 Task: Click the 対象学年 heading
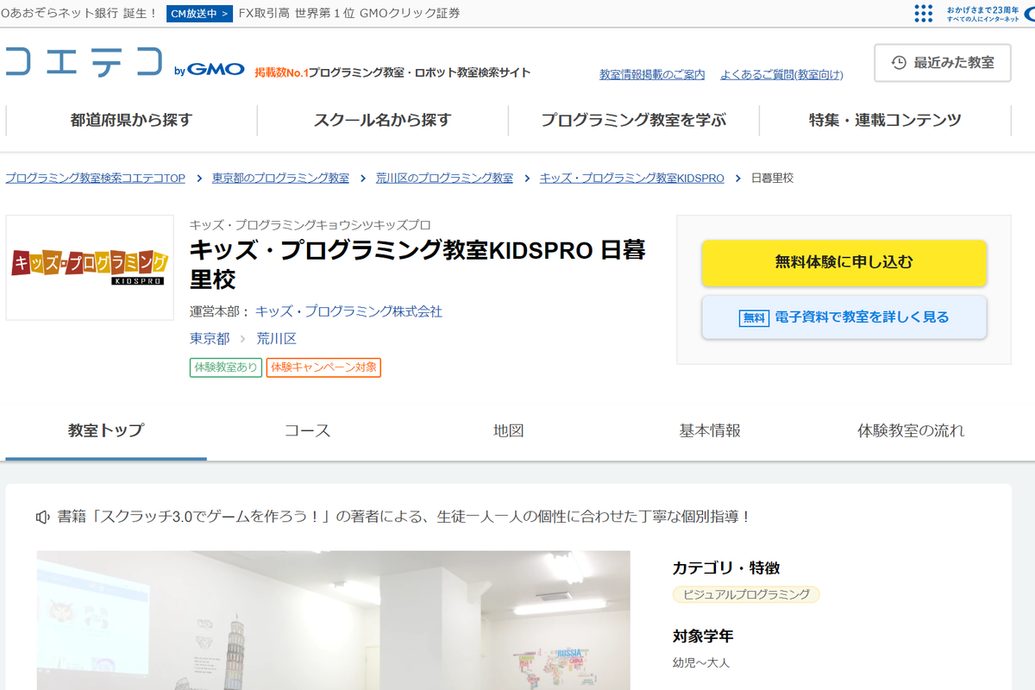coord(703,637)
